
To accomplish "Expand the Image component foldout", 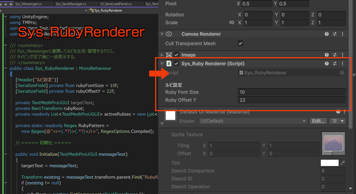I will (162, 55).
